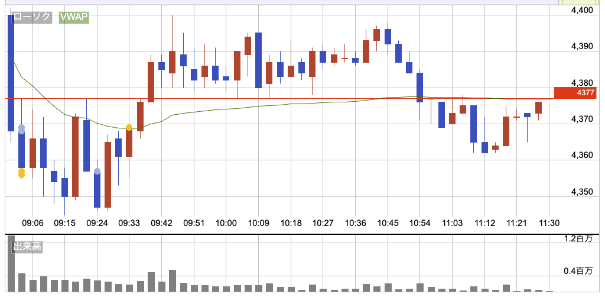Click the 4,350 price axis label
This screenshot has height=297, width=605.
point(582,192)
